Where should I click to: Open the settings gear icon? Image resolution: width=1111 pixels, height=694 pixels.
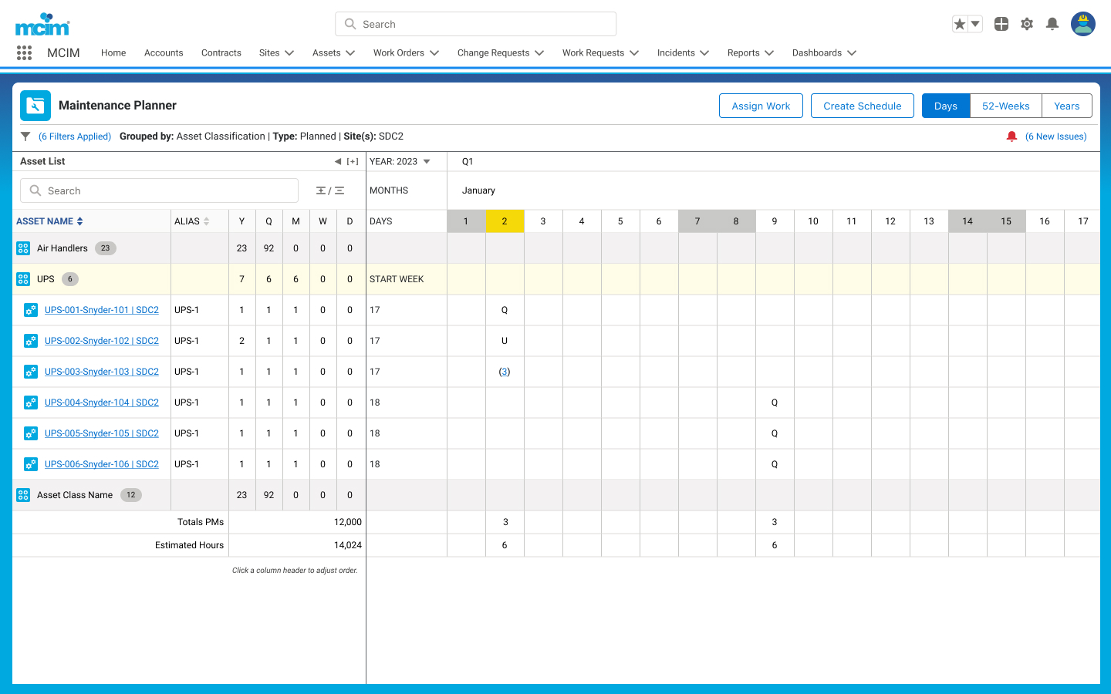pyautogui.click(x=1027, y=24)
